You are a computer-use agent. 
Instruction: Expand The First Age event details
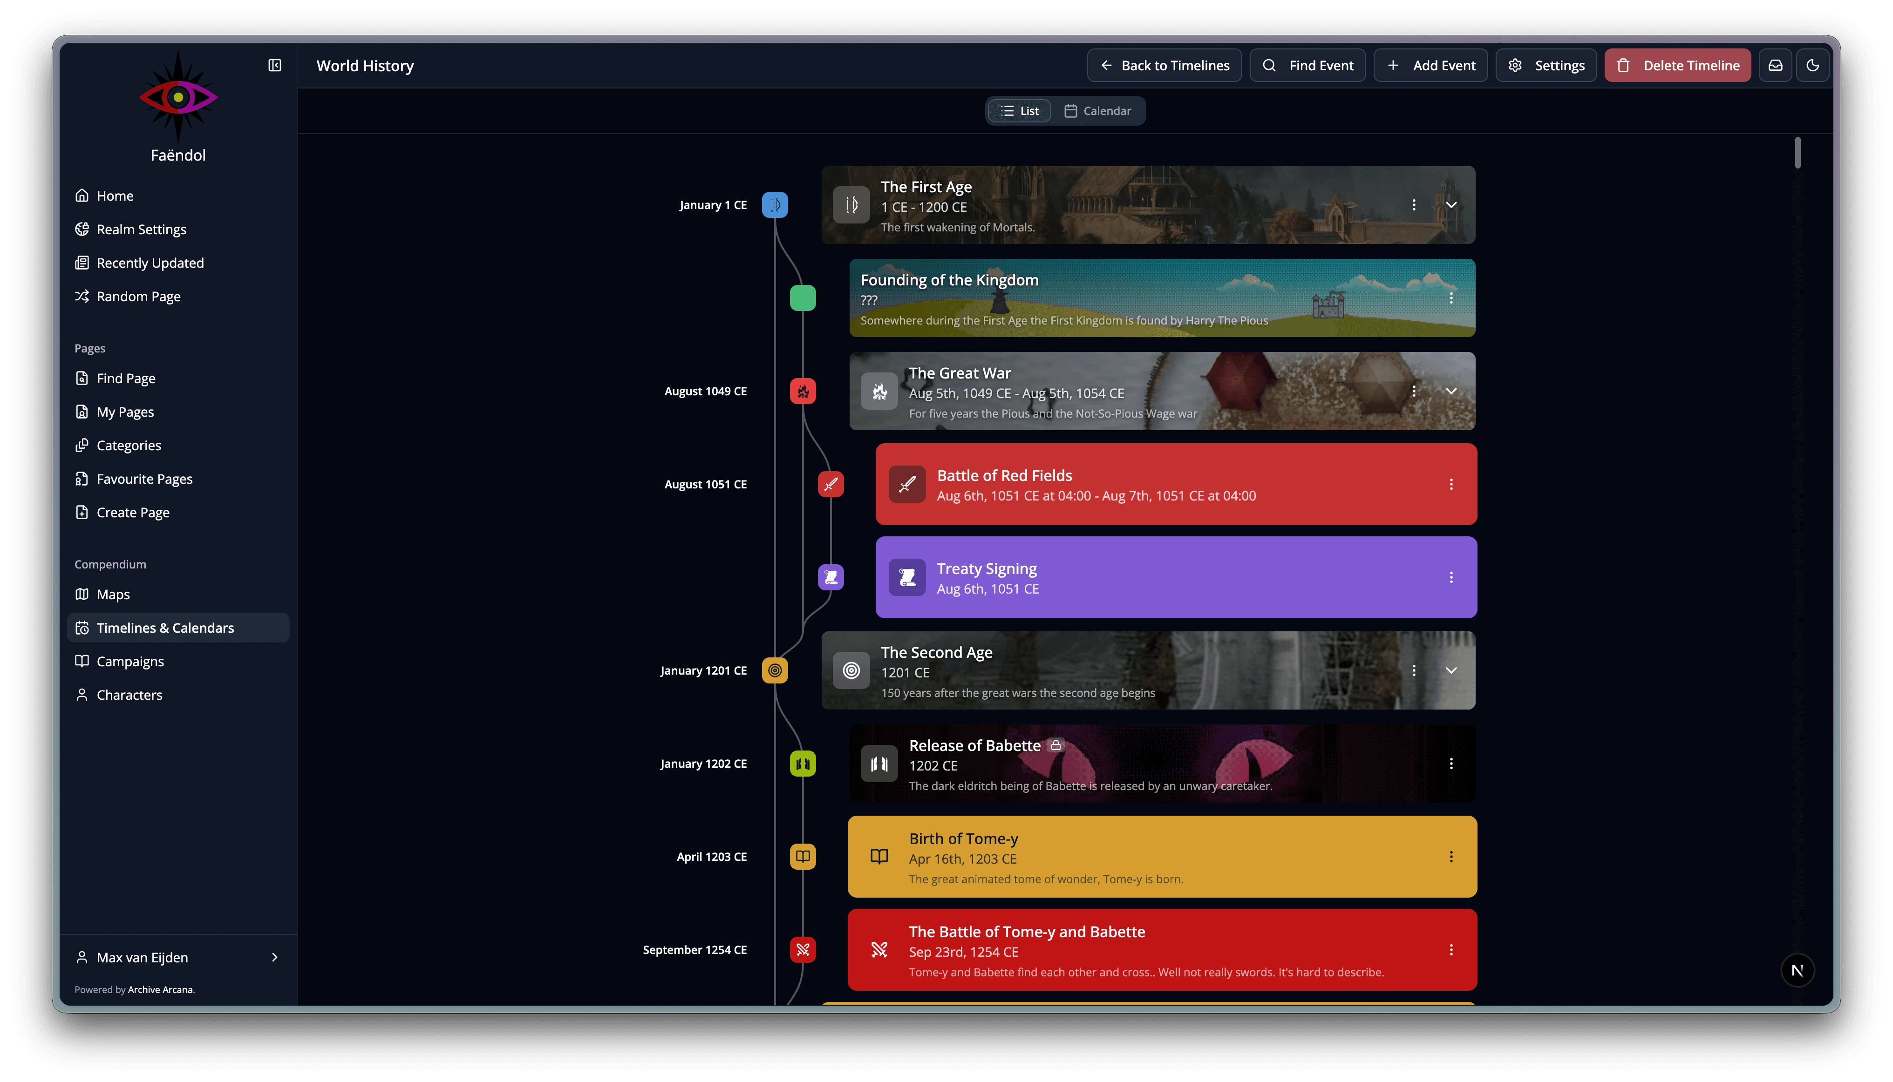coord(1450,205)
